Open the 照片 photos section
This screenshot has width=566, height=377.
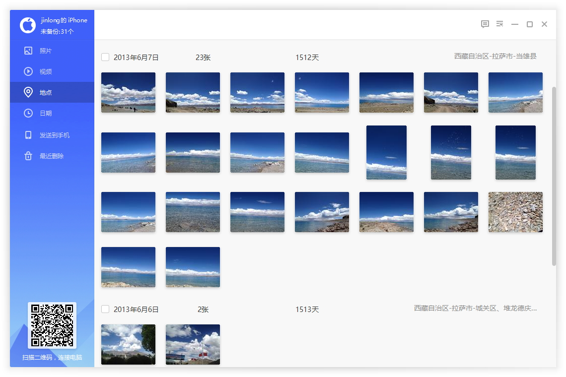[52, 51]
